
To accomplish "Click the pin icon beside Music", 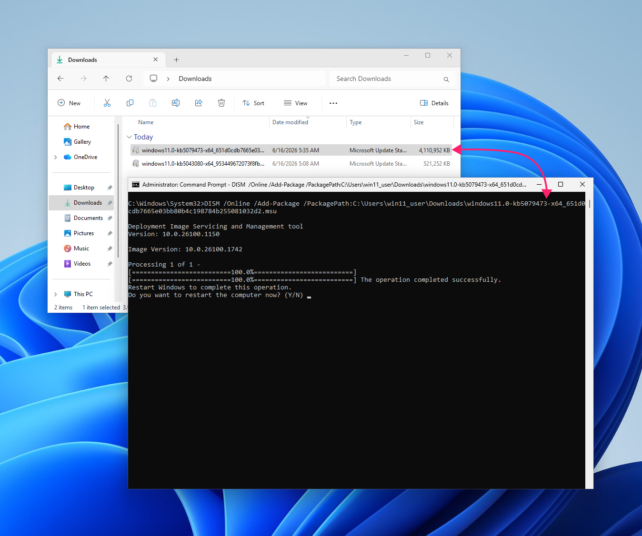I will 110,248.
